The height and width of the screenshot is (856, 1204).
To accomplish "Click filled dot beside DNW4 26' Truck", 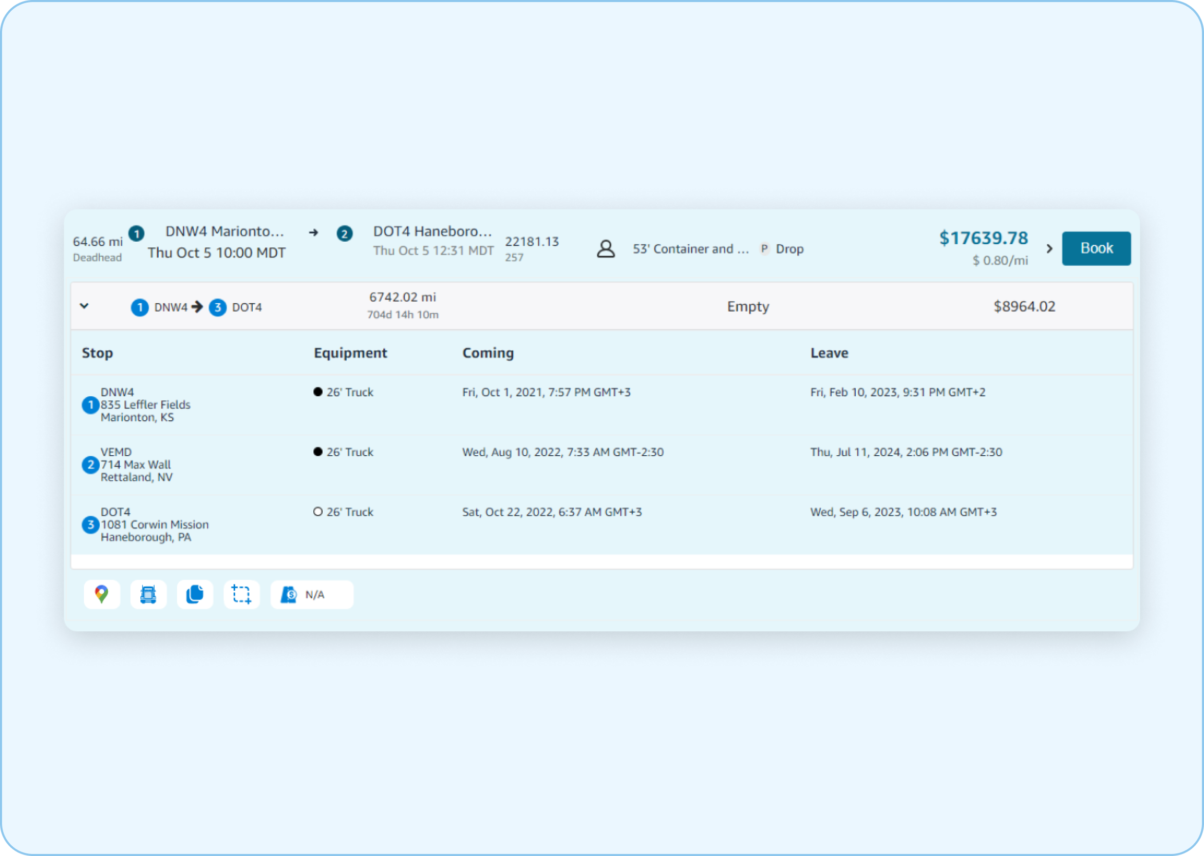I will click(x=317, y=392).
